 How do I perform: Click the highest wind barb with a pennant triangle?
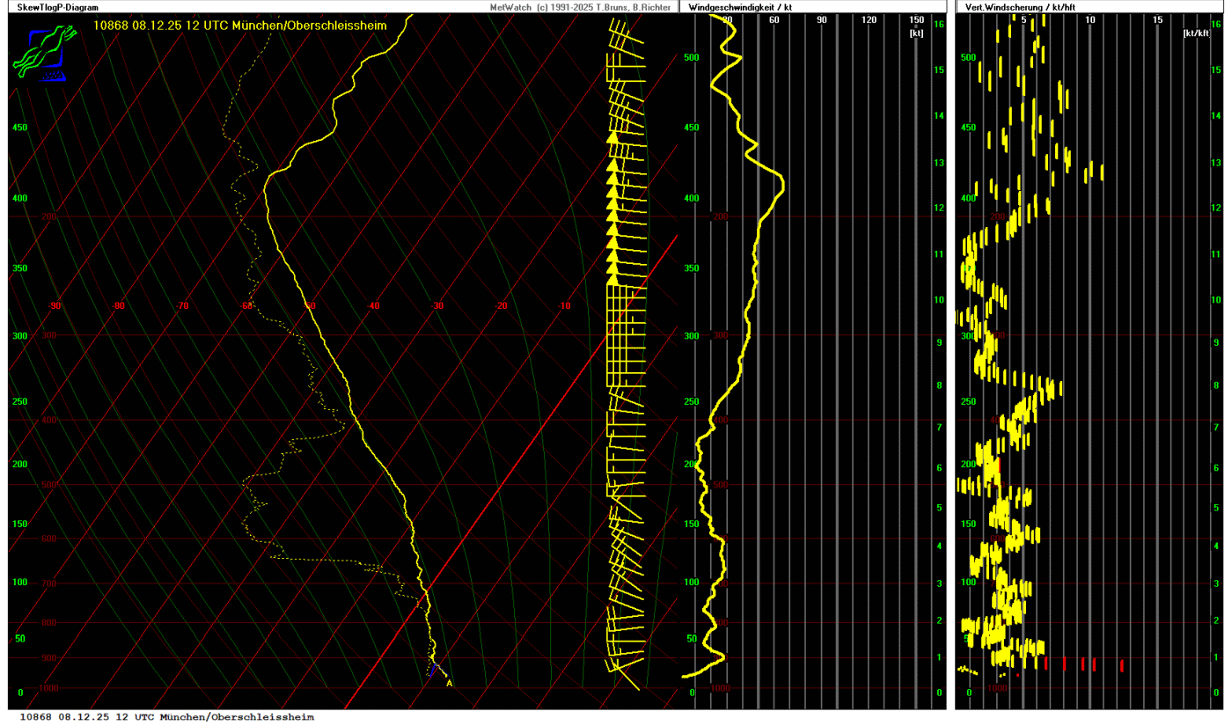point(614,137)
